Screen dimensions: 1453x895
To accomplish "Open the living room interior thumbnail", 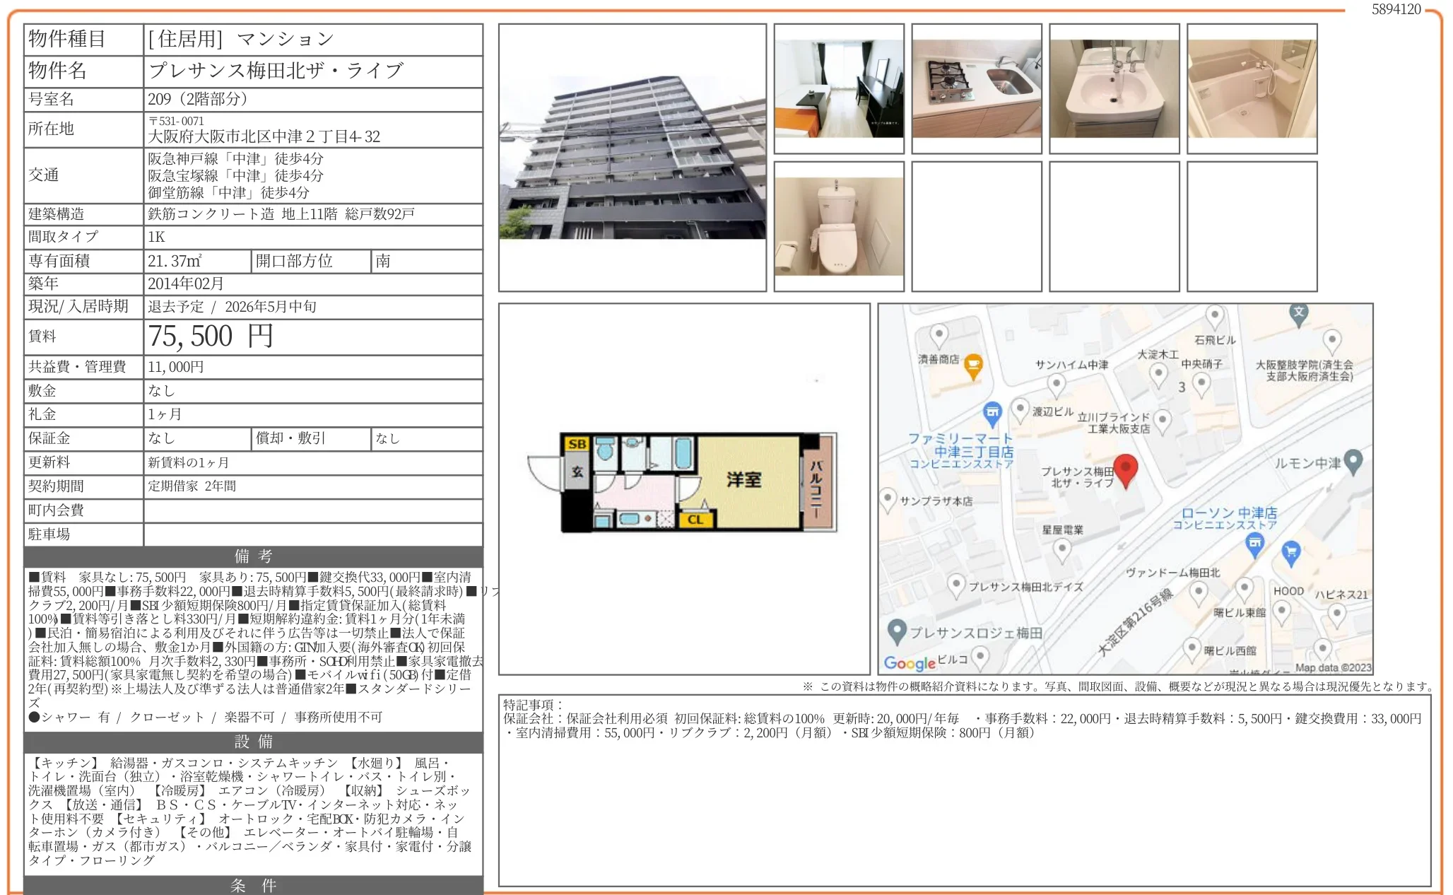I will click(838, 89).
